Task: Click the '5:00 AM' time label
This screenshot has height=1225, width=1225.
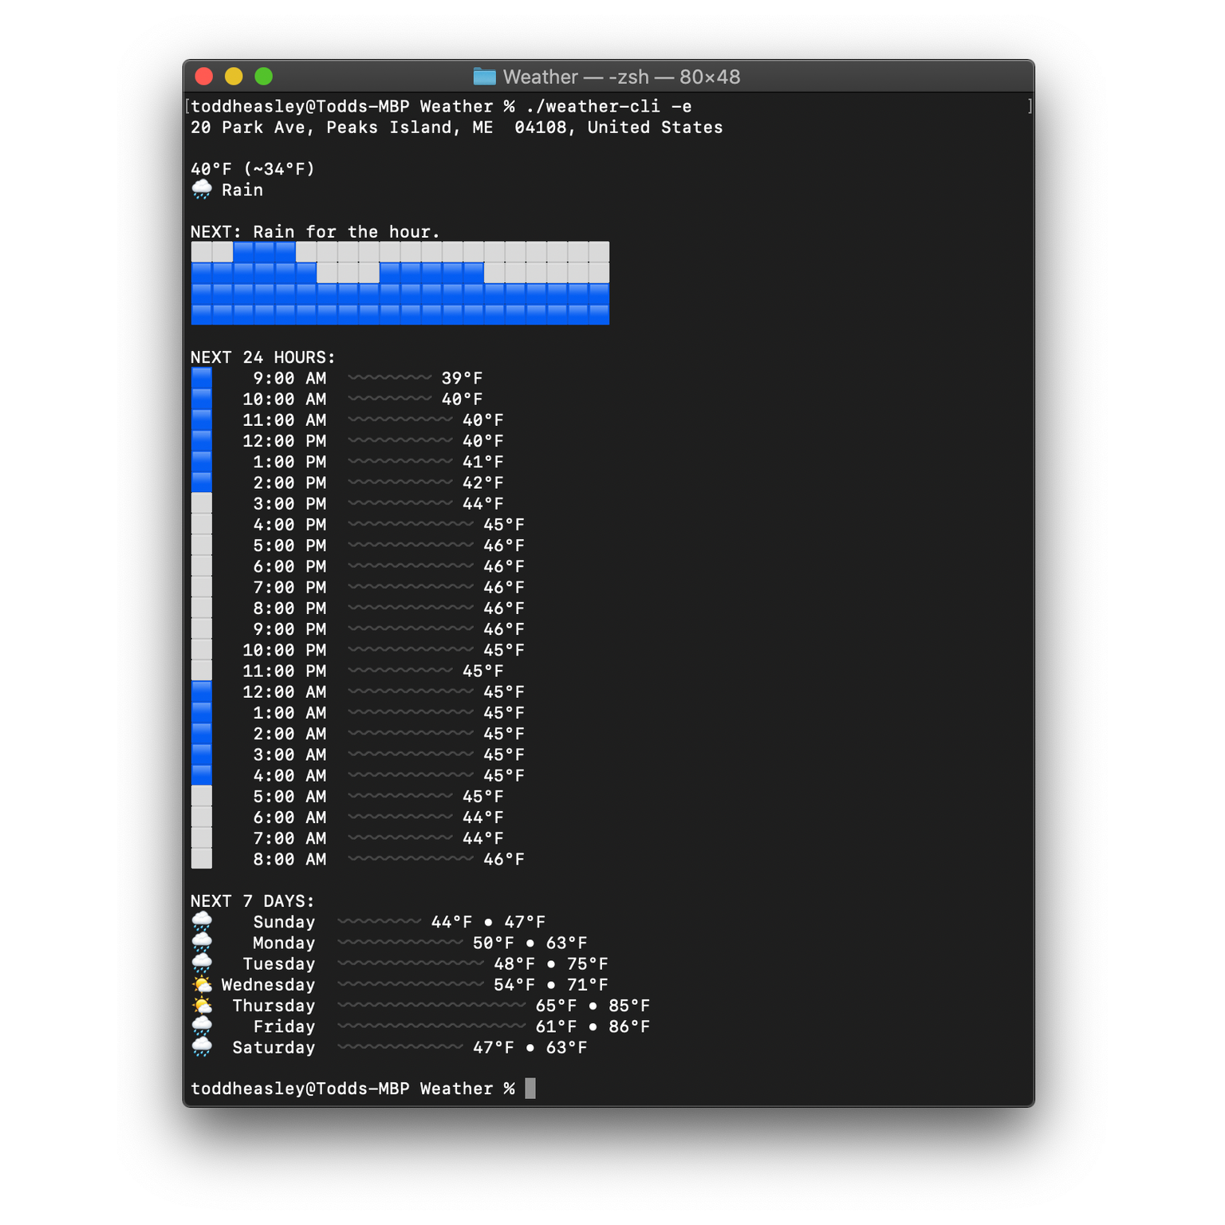Action: [290, 796]
